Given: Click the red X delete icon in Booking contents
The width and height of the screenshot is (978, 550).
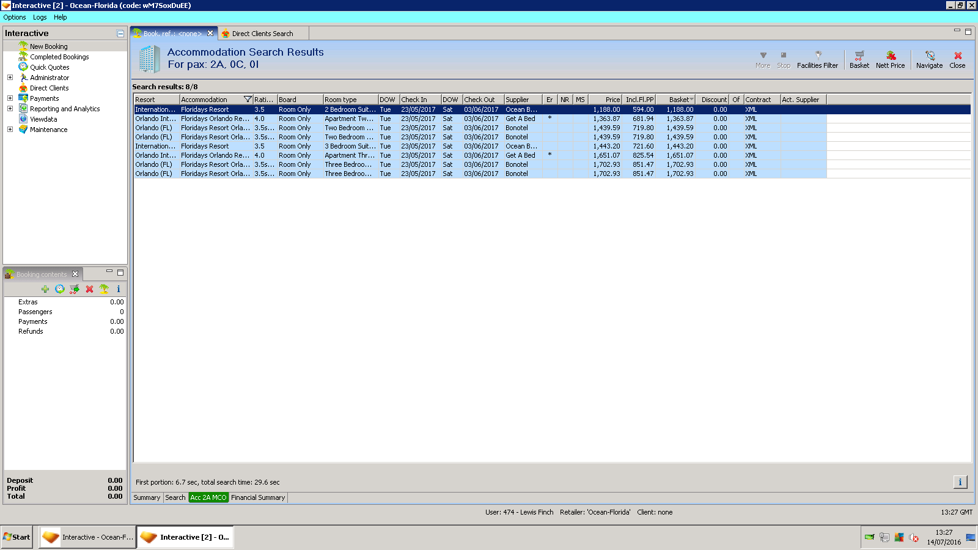Looking at the screenshot, I should 89,289.
